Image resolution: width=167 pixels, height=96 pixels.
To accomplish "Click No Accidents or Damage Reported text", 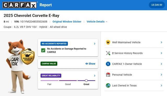I will tap(67, 50).
